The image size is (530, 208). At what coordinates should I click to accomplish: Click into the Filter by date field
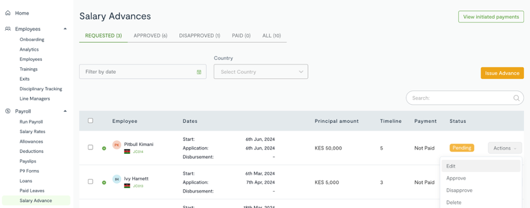coord(143,72)
